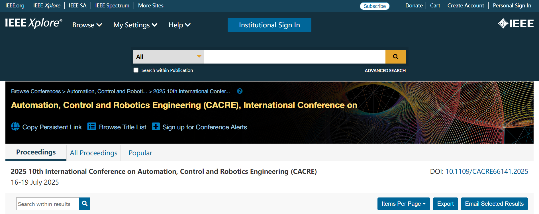The width and height of the screenshot is (539, 214).
Task: Click the Automation, Control and Roboti... breadcrumb
Action: coord(107,91)
